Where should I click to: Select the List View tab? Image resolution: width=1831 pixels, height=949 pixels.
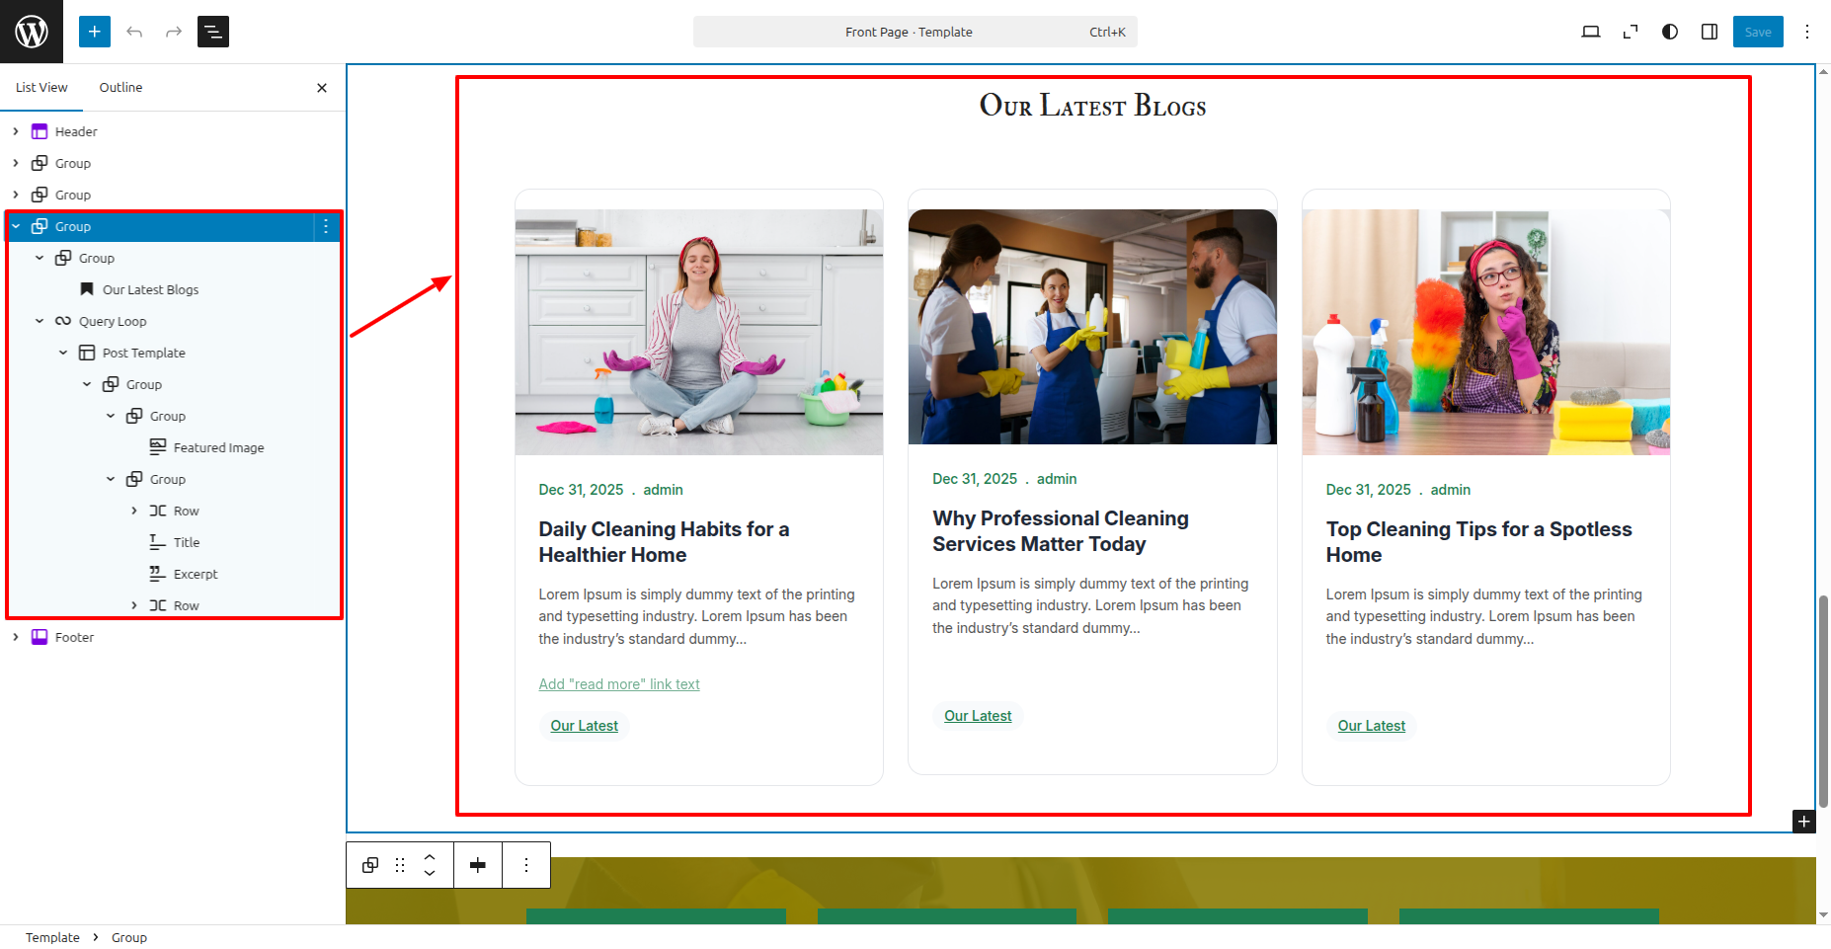point(41,87)
